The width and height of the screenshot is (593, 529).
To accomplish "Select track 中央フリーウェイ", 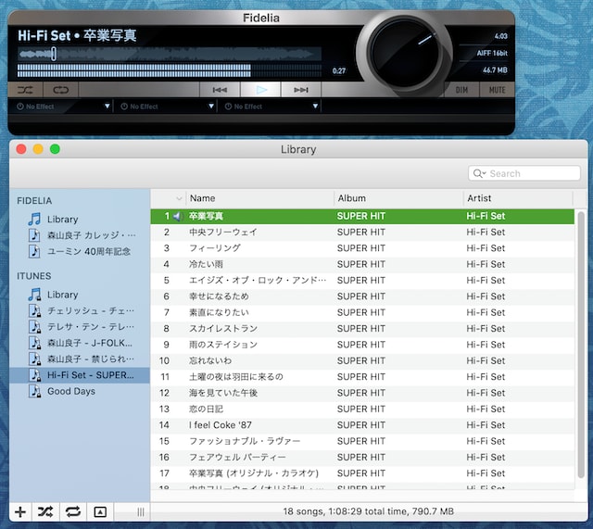I will click(362, 233).
